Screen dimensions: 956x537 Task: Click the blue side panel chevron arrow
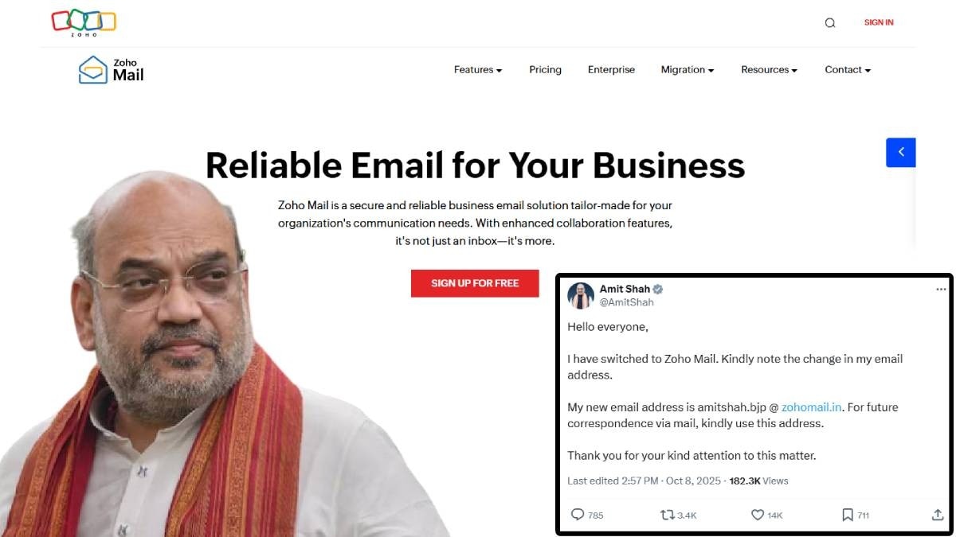(901, 152)
